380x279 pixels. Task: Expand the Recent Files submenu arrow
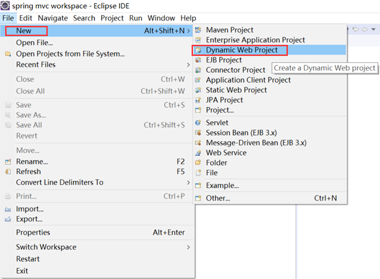[x=189, y=65]
